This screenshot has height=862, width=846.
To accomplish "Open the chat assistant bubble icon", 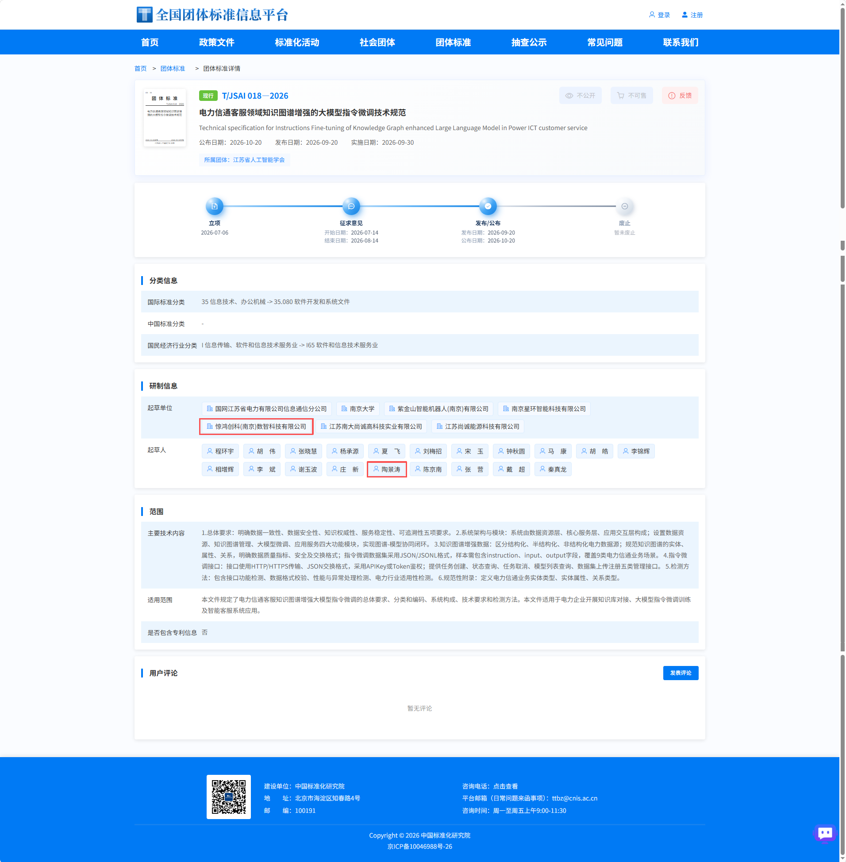I will 825,833.
